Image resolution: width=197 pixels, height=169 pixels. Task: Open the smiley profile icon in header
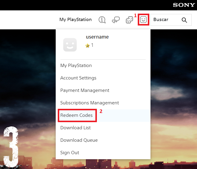point(143,20)
